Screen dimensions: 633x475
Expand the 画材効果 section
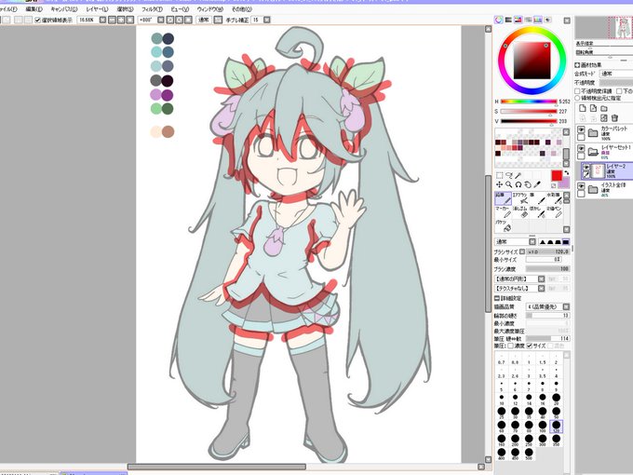coord(577,64)
